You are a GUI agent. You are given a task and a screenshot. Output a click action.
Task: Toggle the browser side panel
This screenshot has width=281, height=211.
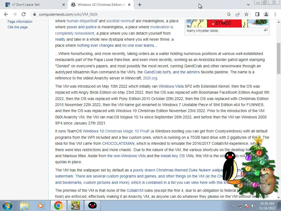pyautogui.click(x=257, y=14)
